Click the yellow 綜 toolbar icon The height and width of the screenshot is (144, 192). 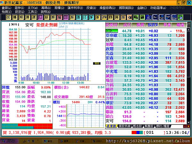pos(46,17)
